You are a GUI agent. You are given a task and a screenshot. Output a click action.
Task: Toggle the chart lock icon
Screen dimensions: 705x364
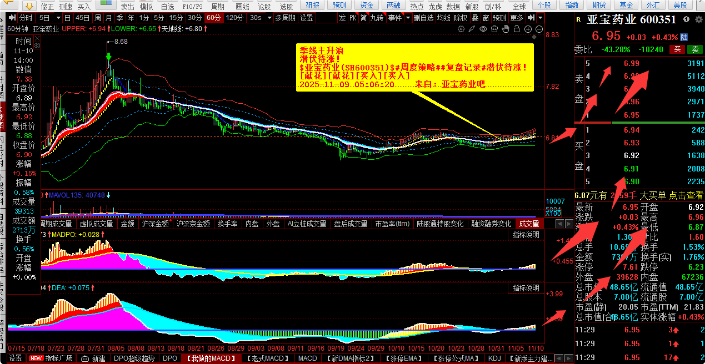tap(517, 29)
